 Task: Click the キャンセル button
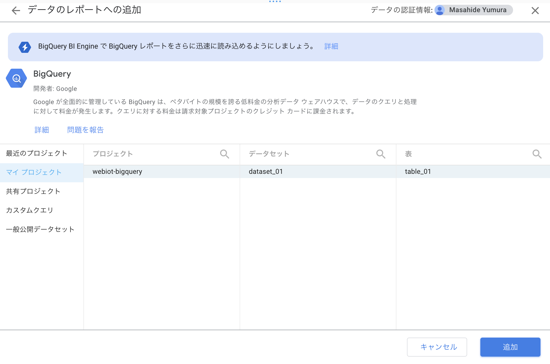(437, 347)
